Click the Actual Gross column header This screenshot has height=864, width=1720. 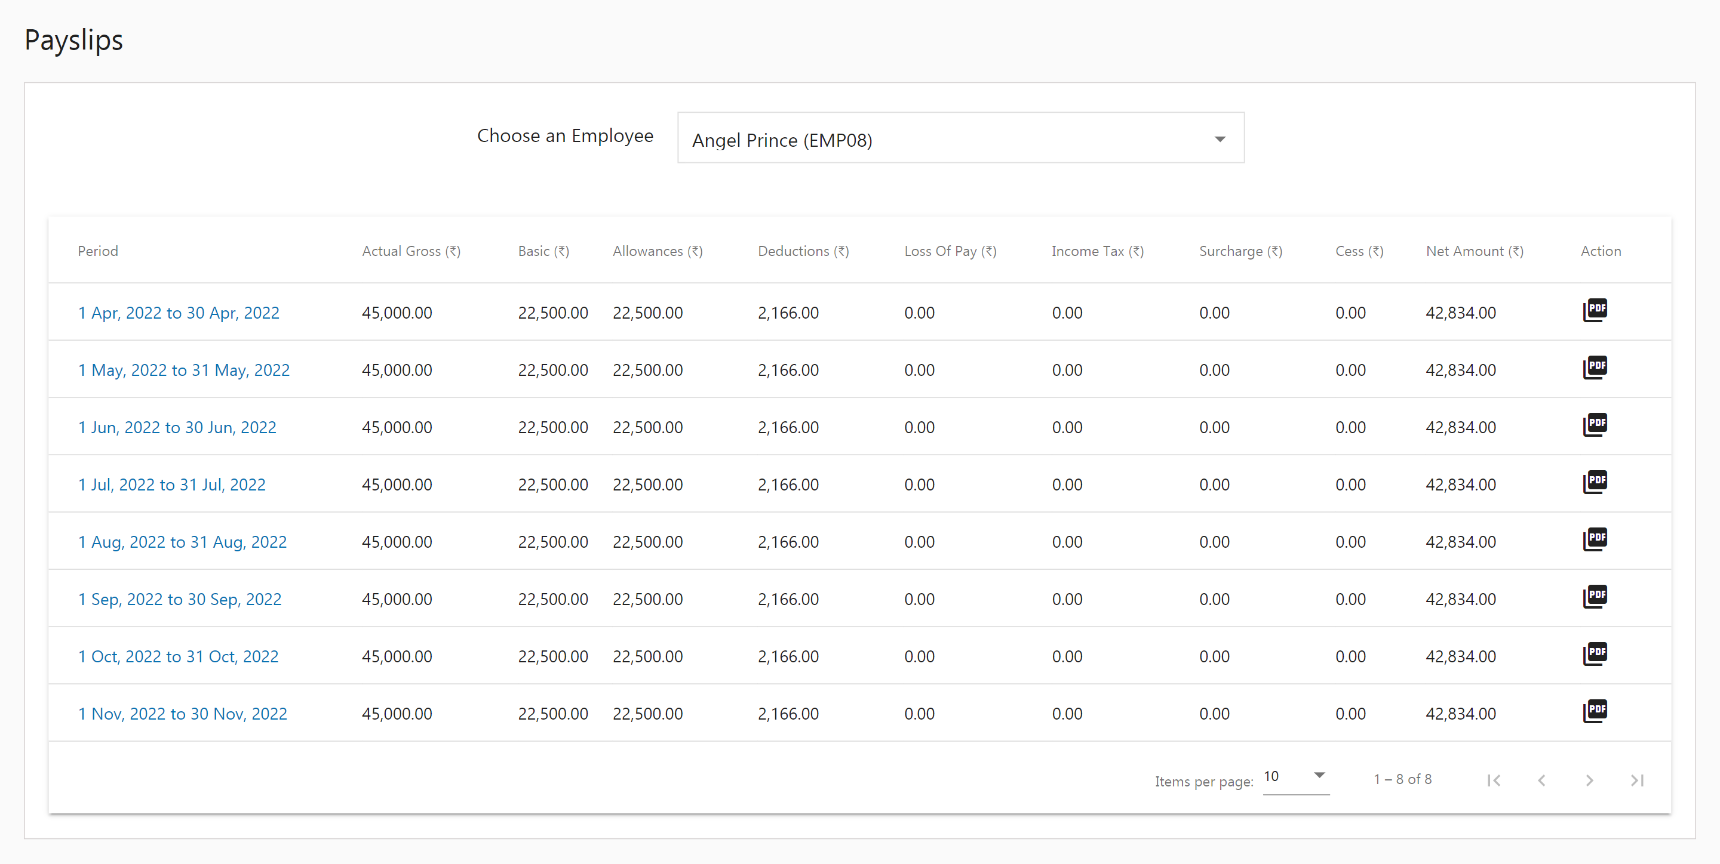pos(411,252)
